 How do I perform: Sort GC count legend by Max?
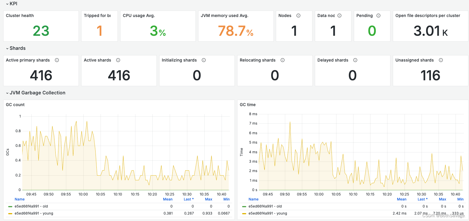[209, 199]
